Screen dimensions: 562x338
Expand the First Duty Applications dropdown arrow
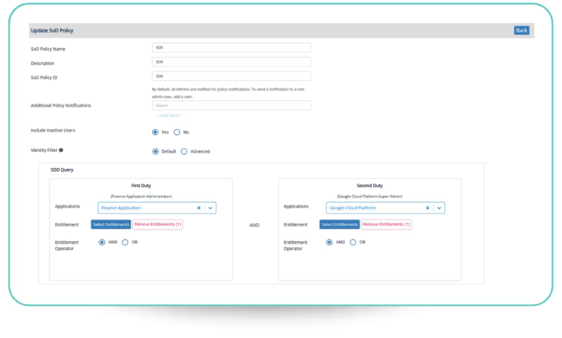pyautogui.click(x=210, y=208)
